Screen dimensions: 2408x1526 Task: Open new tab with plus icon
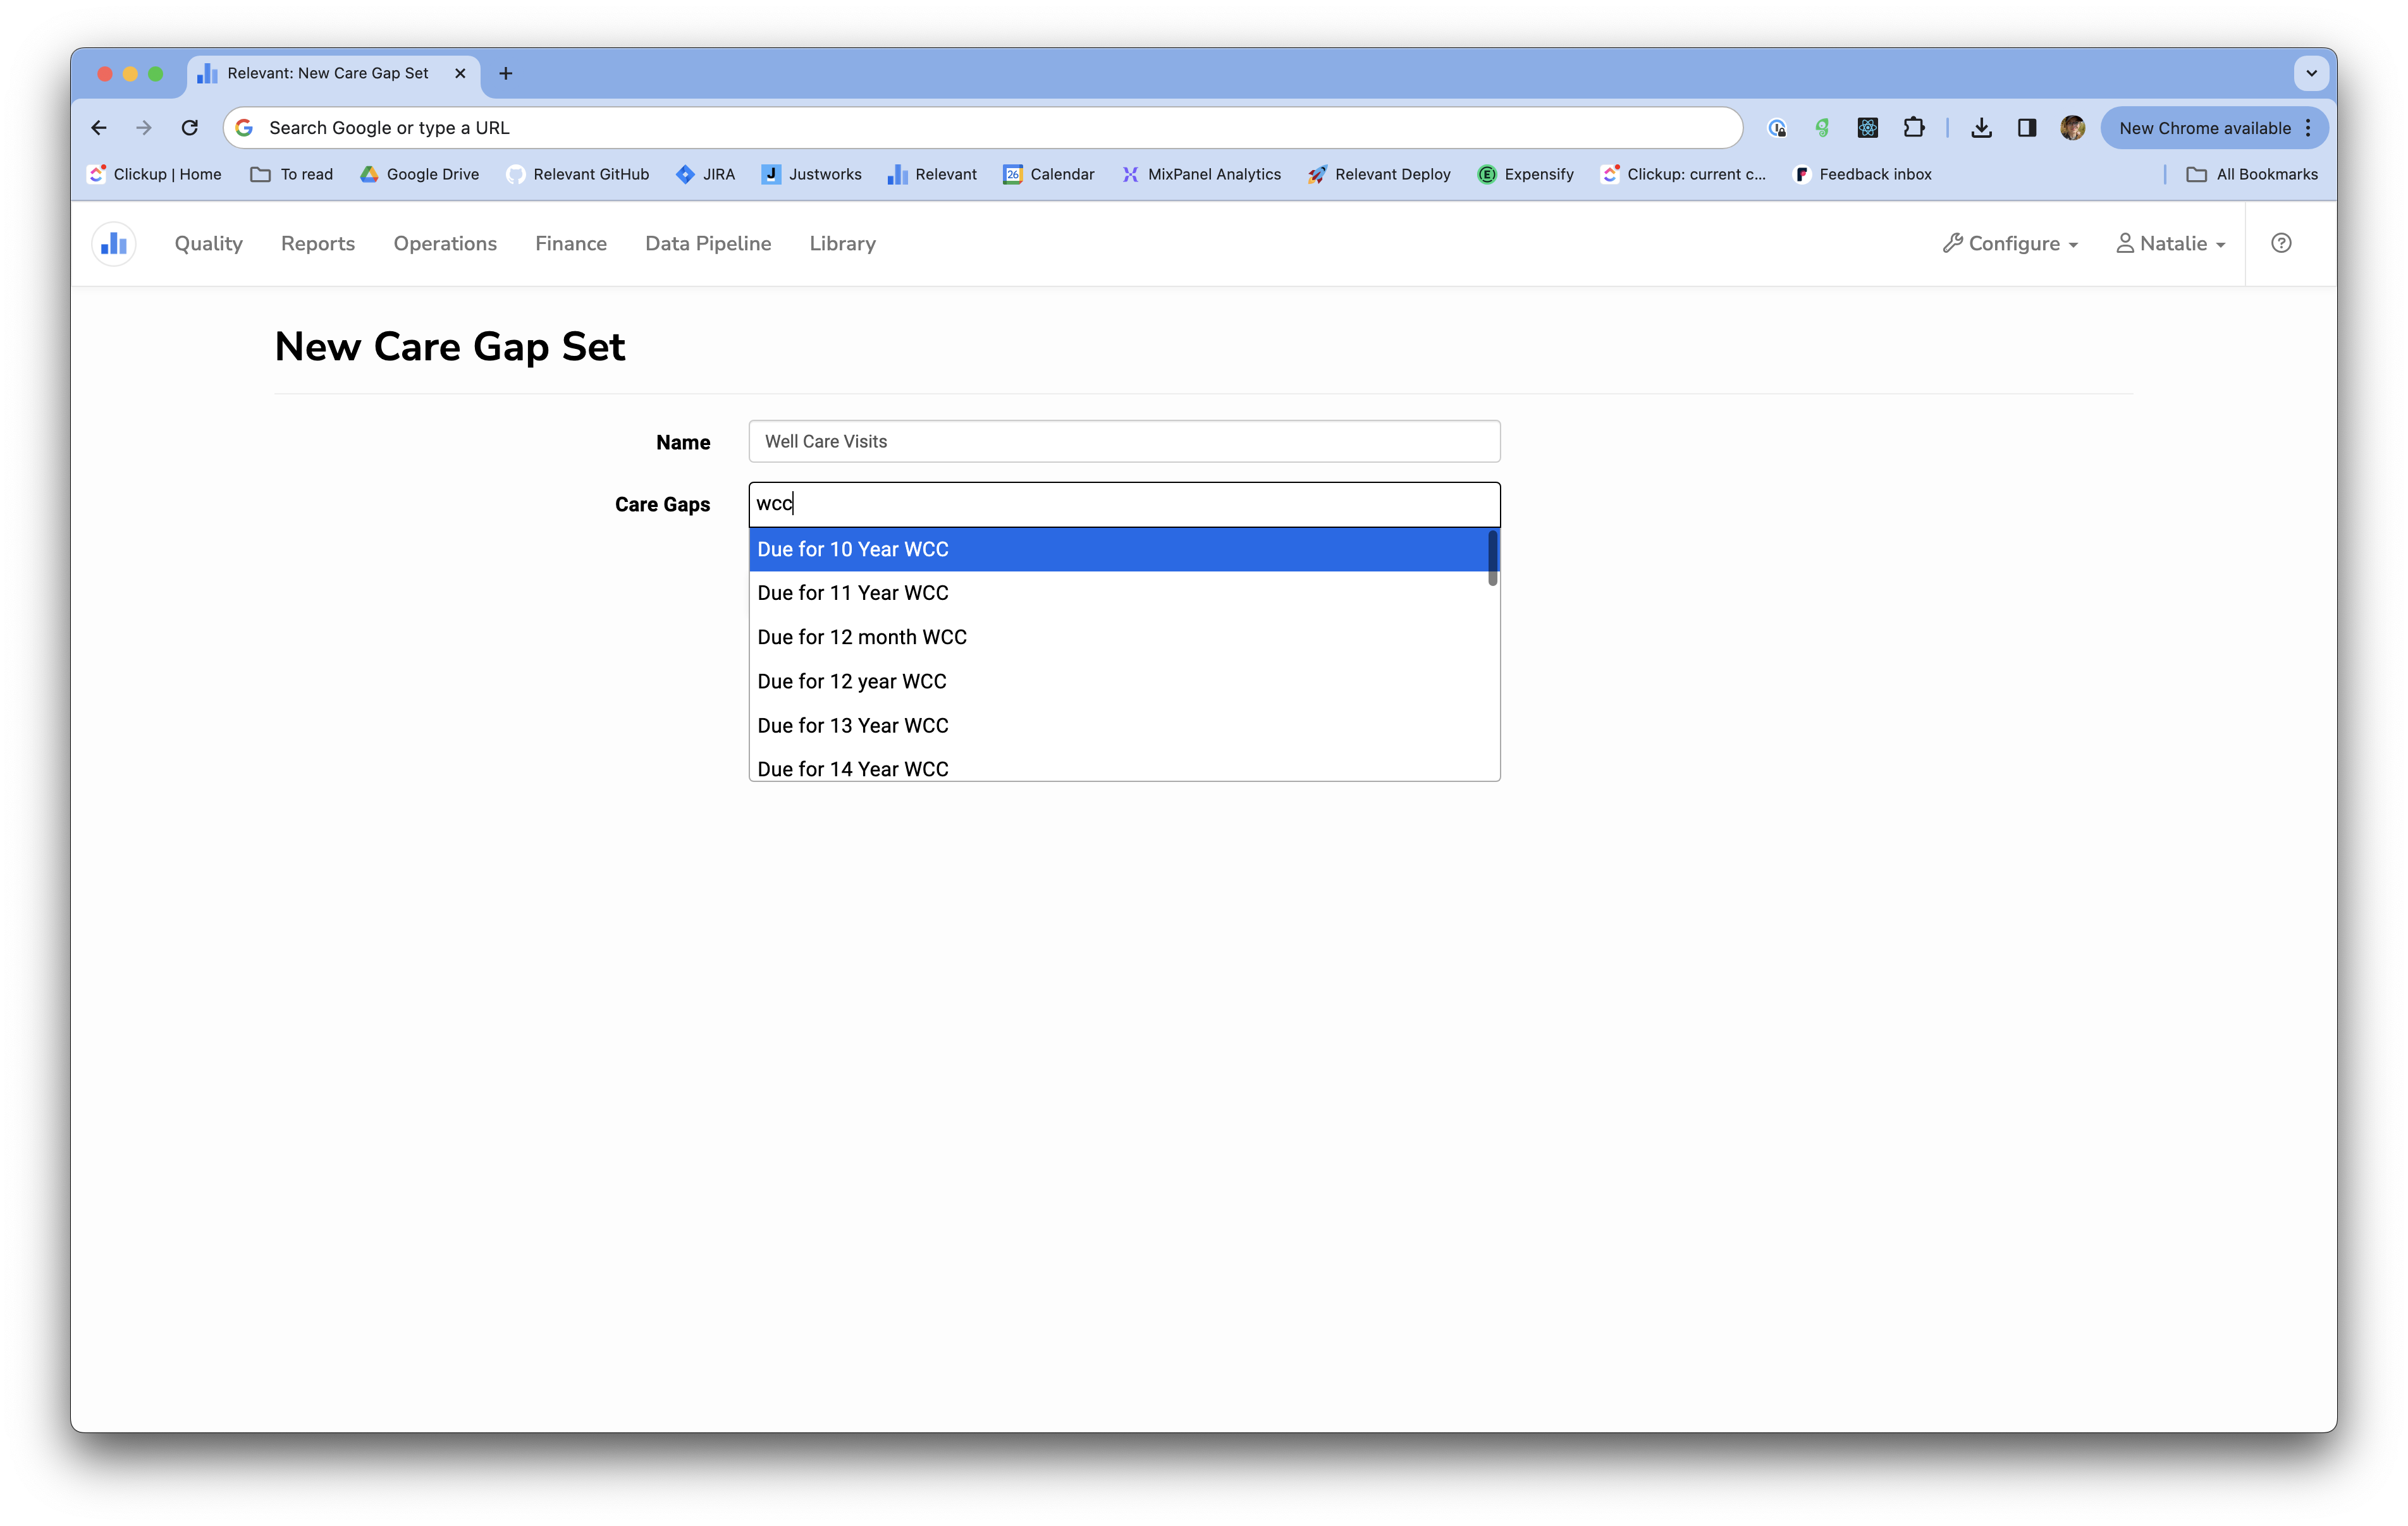pos(506,73)
